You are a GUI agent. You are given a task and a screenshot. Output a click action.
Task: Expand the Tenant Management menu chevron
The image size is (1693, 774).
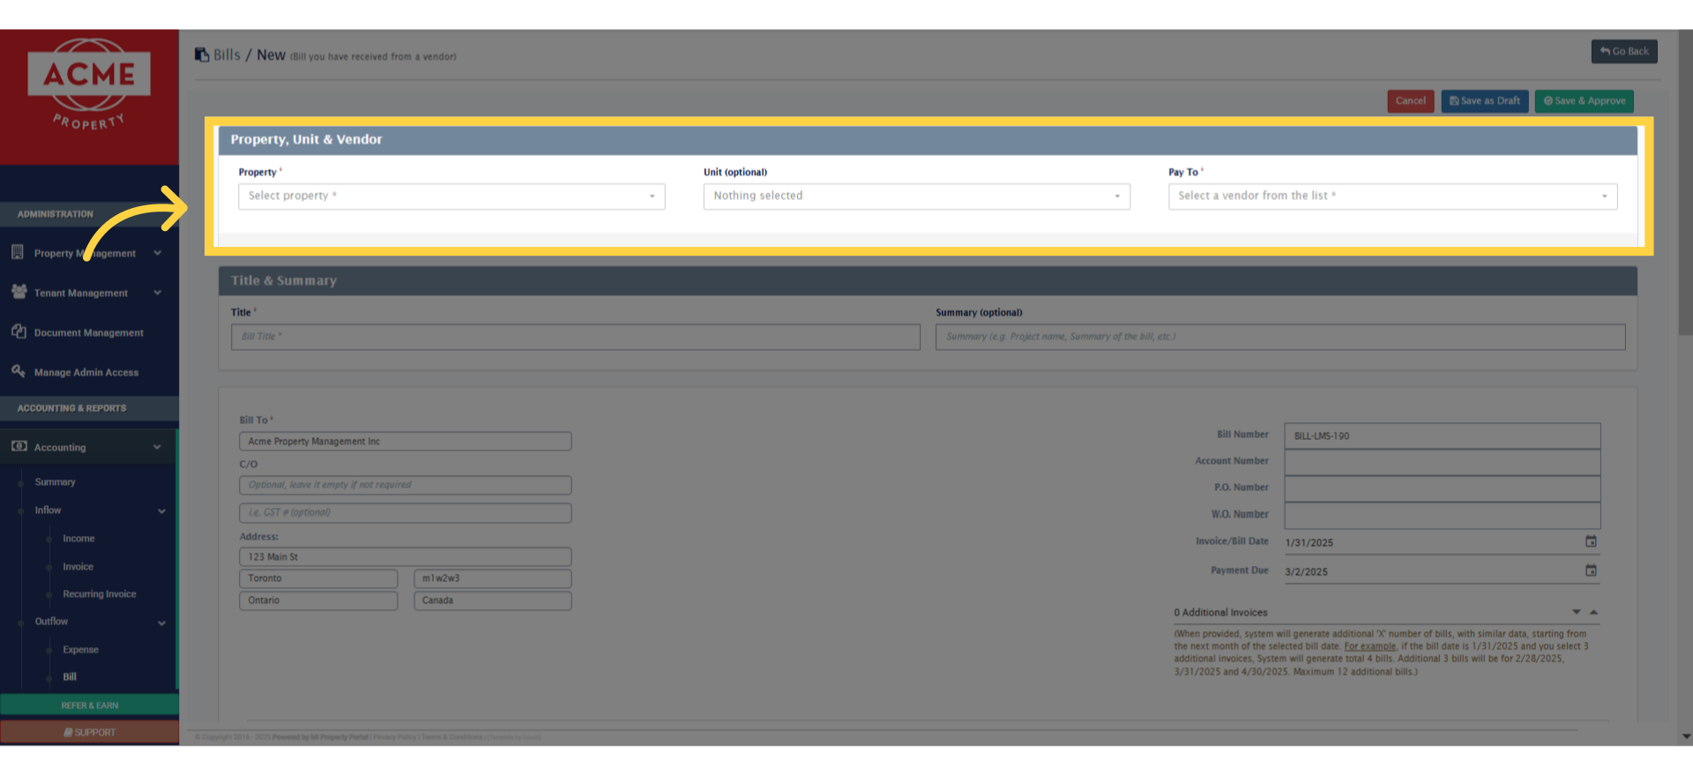157,293
